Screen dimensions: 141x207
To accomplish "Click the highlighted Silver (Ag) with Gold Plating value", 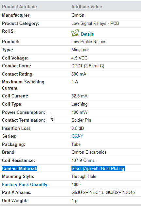I will point(98,169).
